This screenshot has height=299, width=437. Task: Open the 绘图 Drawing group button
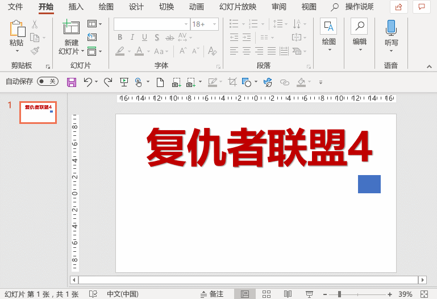tap(328, 35)
